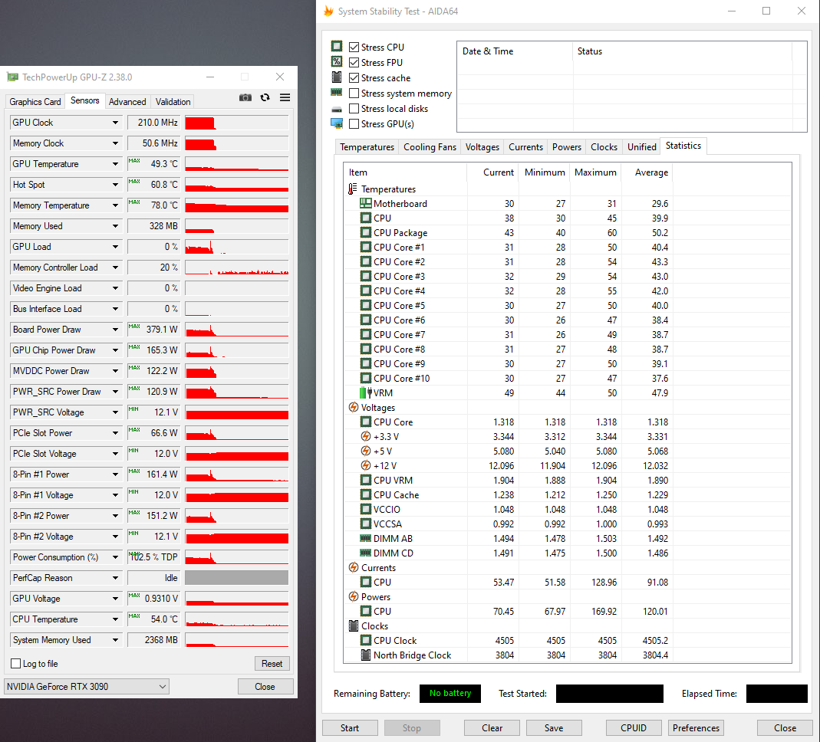Image resolution: width=820 pixels, height=742 pixels.
Task: Open the GPU-Z hamburger menu icon
Action: click(285, 98)
